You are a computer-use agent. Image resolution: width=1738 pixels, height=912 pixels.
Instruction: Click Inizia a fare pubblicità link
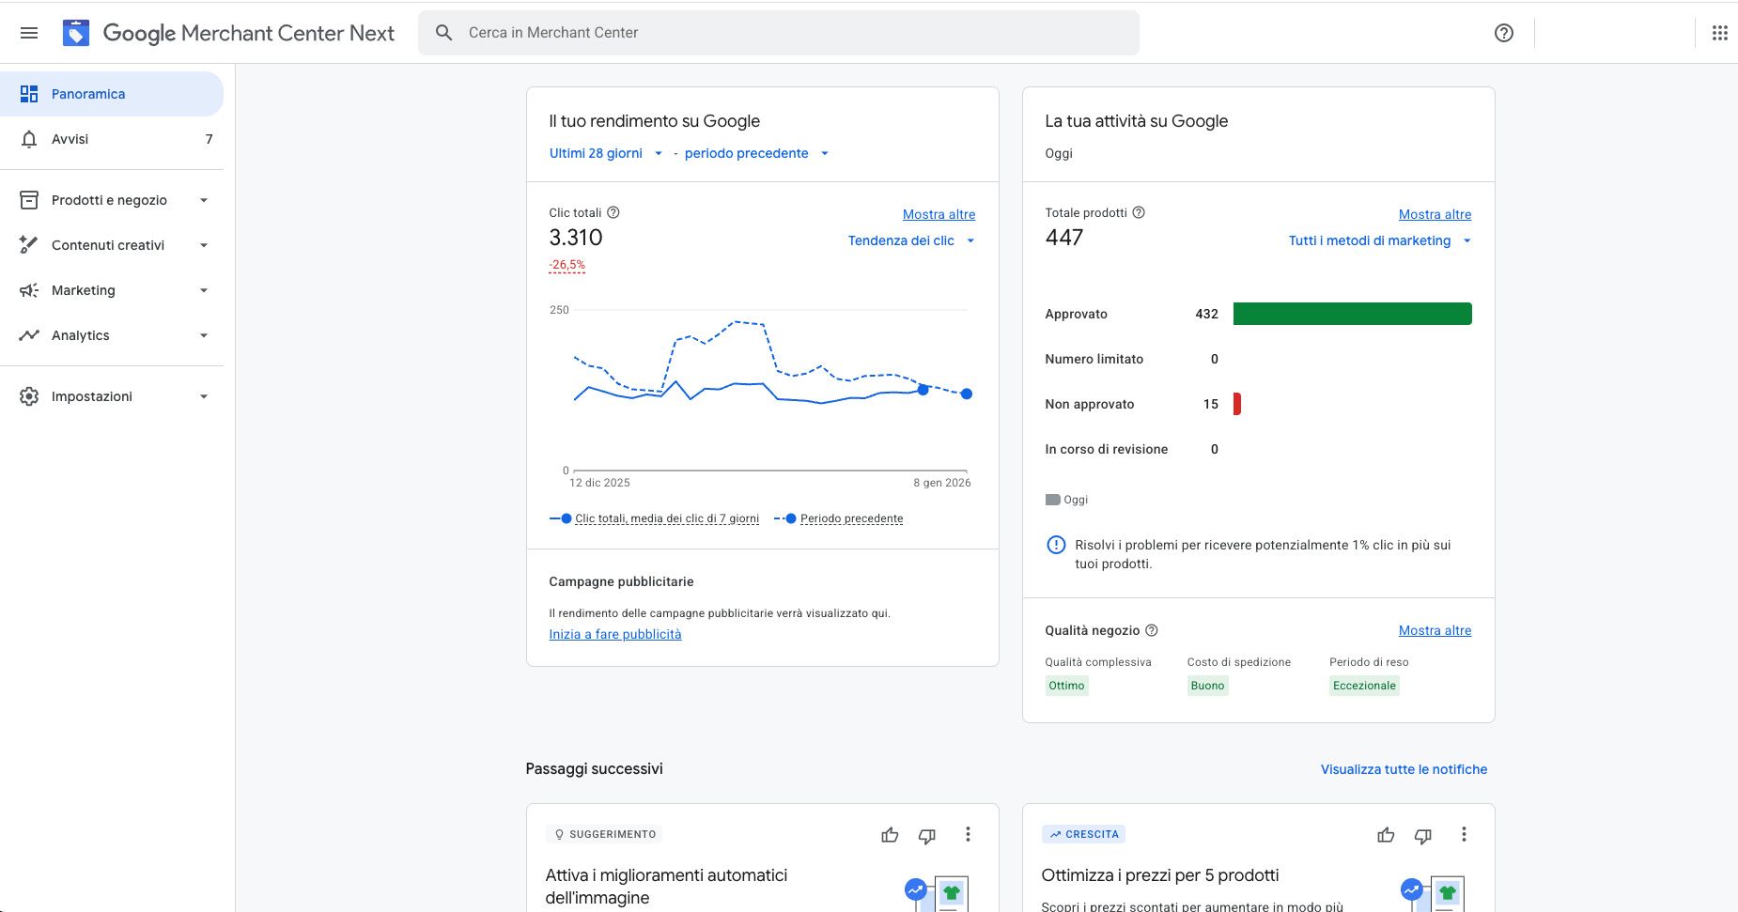(615, 634)
